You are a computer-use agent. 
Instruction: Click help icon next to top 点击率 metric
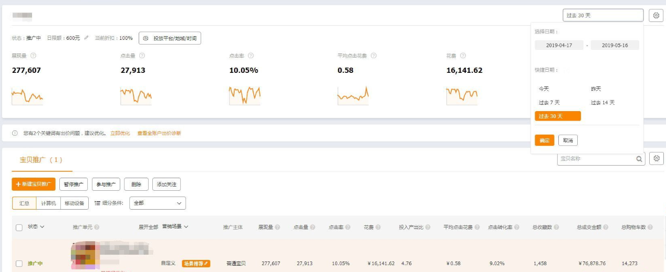coord(251,56)
